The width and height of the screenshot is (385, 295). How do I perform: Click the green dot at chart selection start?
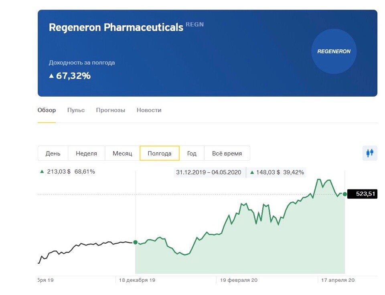click(136, 242)
